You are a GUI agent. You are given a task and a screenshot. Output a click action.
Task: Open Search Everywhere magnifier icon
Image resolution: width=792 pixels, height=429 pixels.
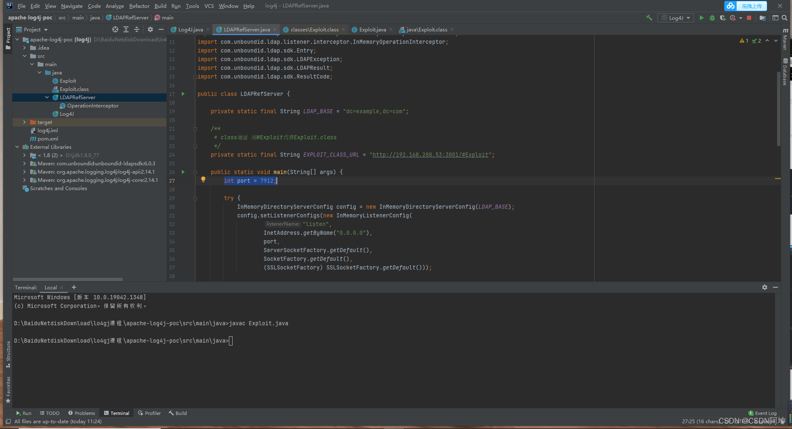pos(785,18)
